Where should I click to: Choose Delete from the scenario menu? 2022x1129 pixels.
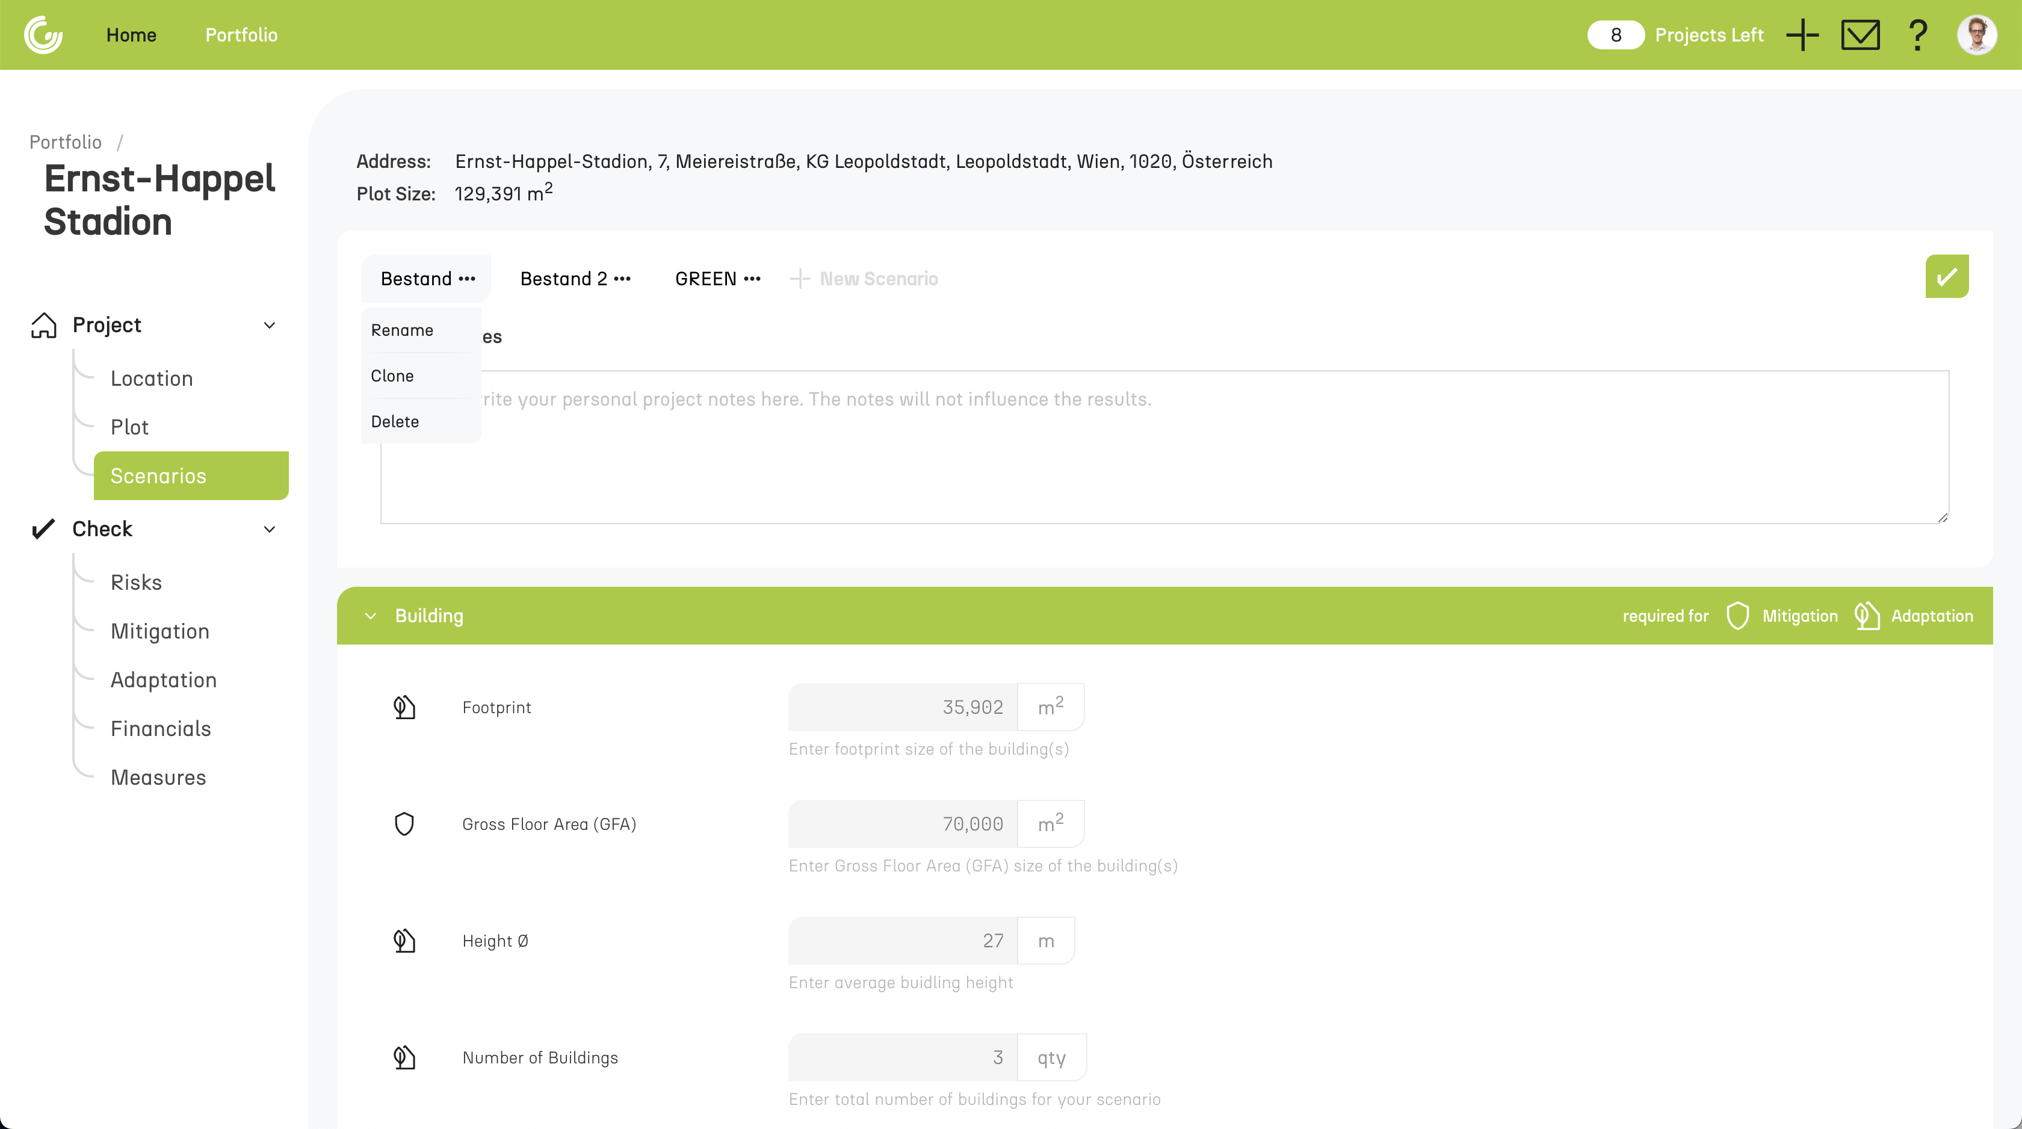point(421,422)
